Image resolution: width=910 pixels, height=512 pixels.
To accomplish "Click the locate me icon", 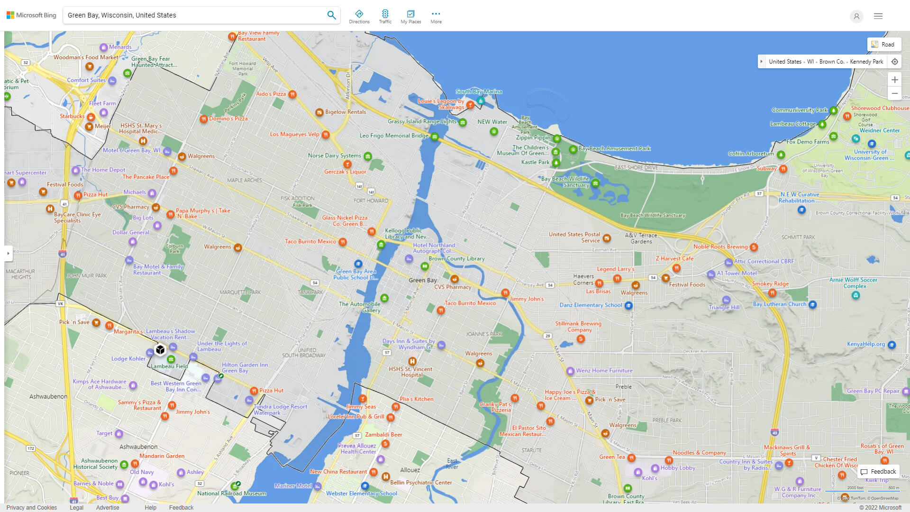I will pos(894,62).
